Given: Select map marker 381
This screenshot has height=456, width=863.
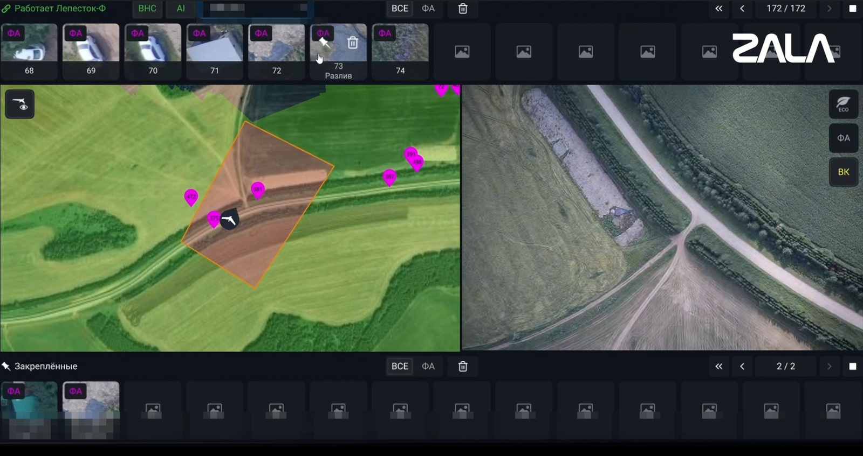Looking at the screenshot, I should coord(258,190).
